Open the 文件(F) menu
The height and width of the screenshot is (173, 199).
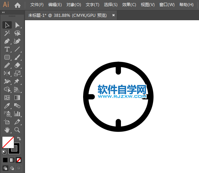(x=37, y=5)
